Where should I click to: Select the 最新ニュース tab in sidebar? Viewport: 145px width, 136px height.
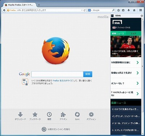[x=118, y=33]
